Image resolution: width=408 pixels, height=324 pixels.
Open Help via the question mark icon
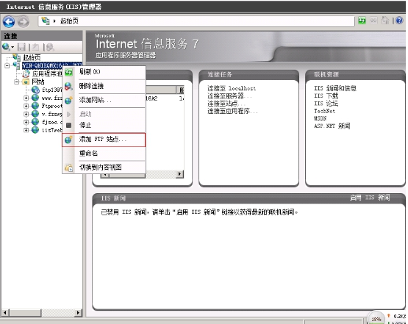[x=399, y=21]
